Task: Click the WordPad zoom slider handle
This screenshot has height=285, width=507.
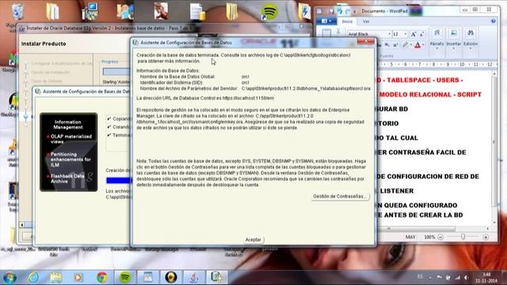Action: coord(463,237)
